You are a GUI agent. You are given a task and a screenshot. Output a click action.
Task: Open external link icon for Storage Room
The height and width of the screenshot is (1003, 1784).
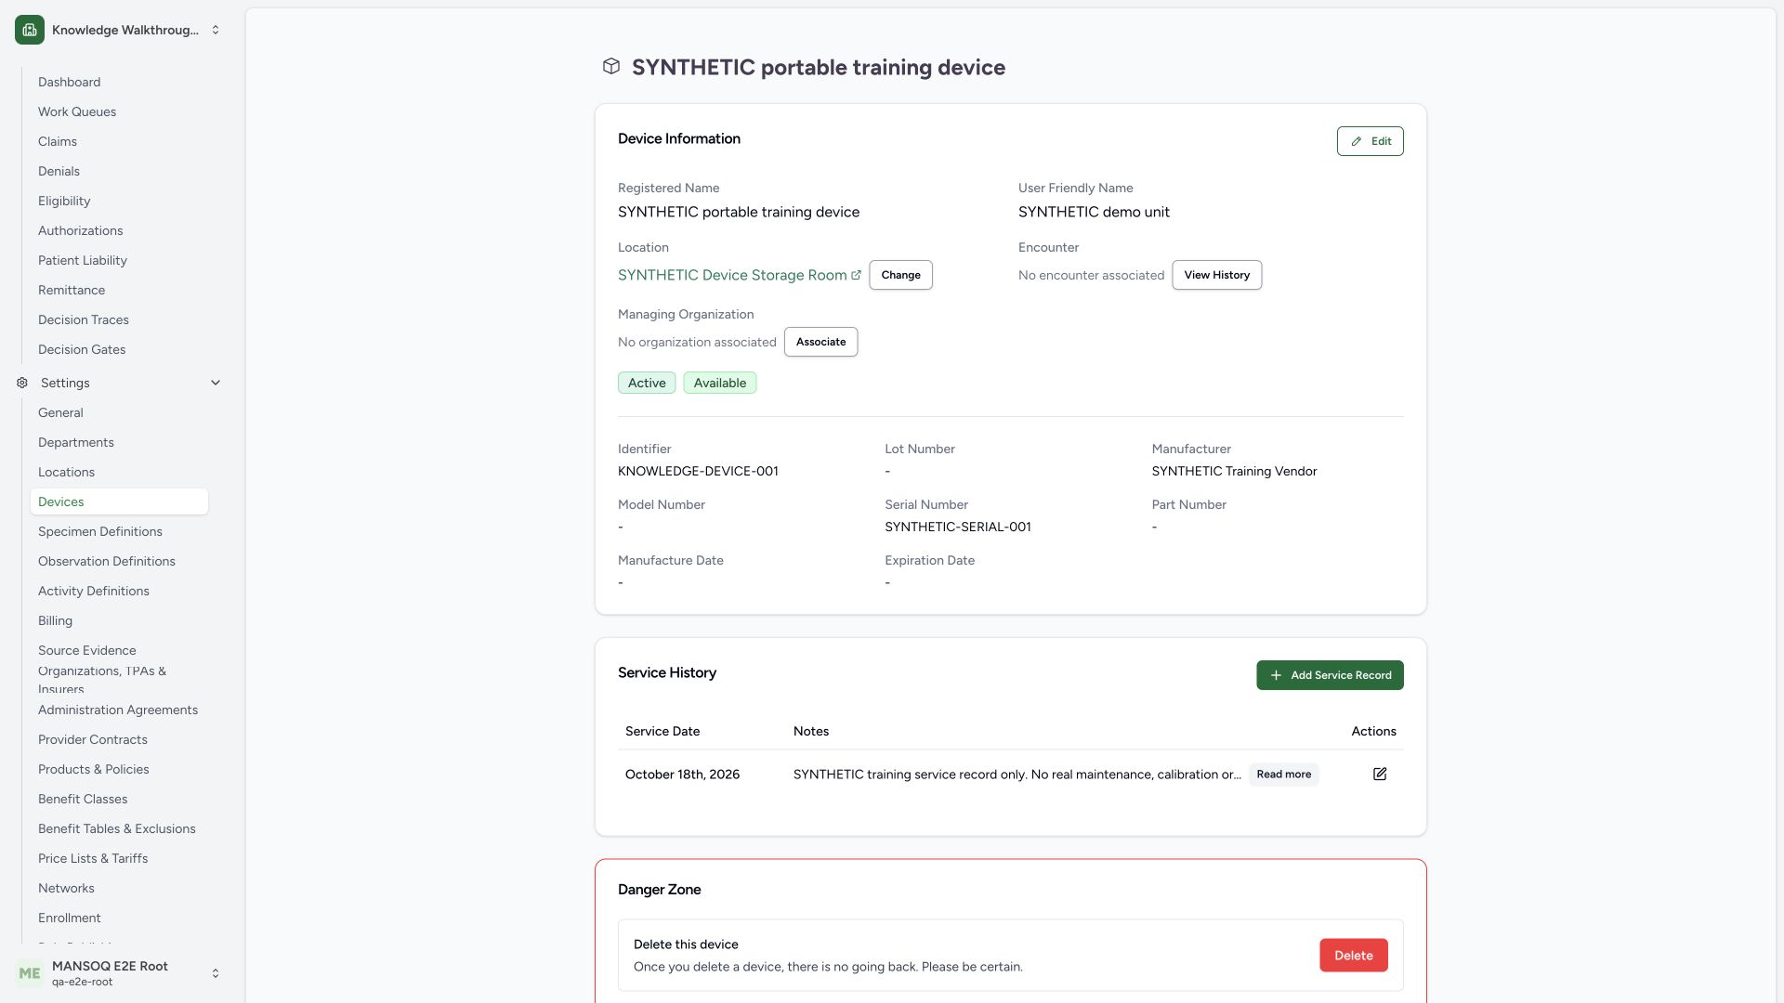click(x=856, y=275)
